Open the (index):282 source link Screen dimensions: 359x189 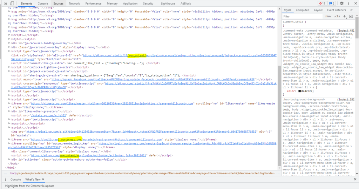(x=346, y=100)
